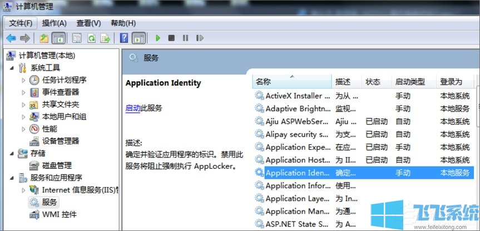480x231 pixels.
Task: Click the Up one level folder icon
Action: coord(44,38)
